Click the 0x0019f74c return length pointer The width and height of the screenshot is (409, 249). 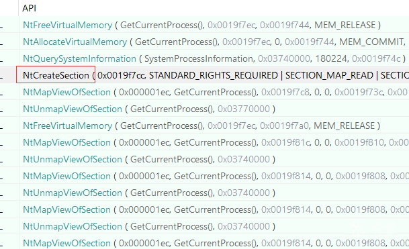click(x=376, y=58)
